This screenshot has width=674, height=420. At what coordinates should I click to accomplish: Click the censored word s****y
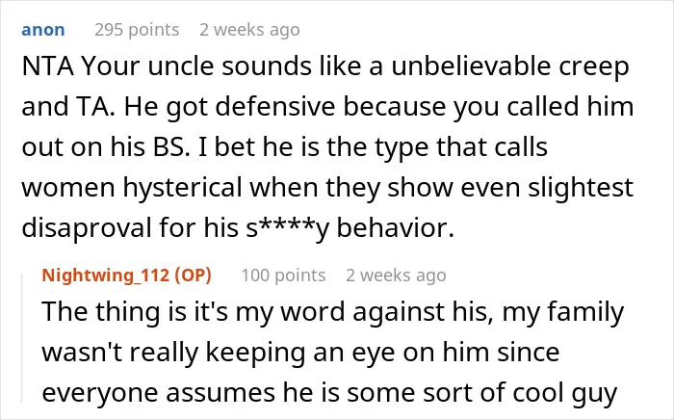pyautogui.click(x=288, y=228)
